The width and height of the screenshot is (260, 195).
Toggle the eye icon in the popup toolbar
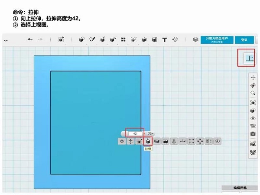[218, 141]
